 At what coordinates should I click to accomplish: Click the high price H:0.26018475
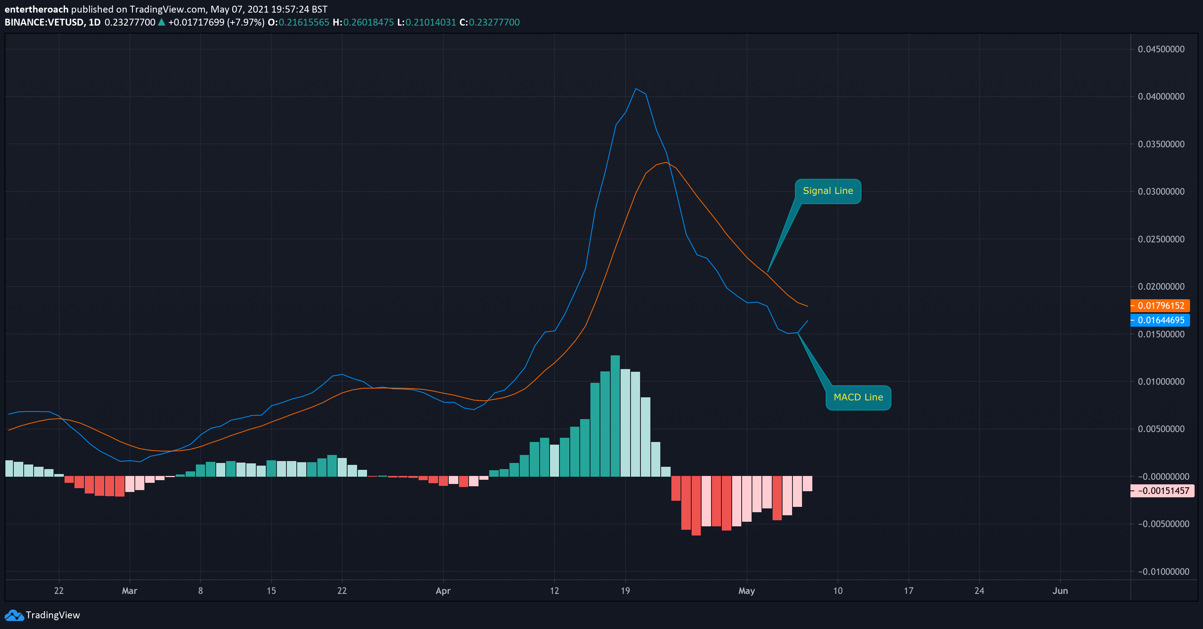tap(363, 23)
